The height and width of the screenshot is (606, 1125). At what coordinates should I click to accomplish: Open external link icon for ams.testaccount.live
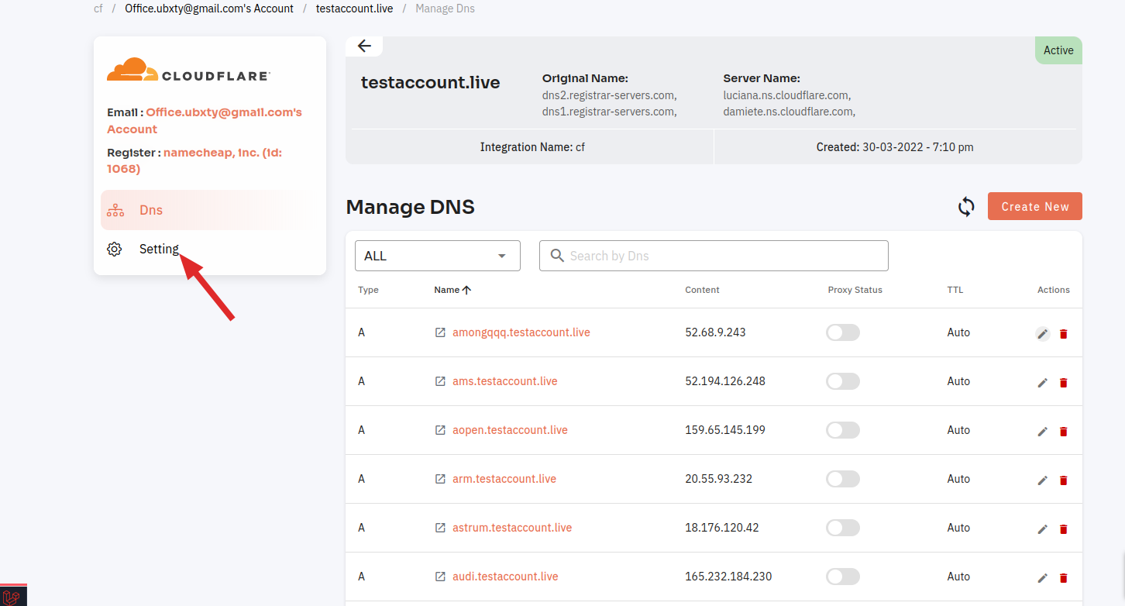coord(440,381)
